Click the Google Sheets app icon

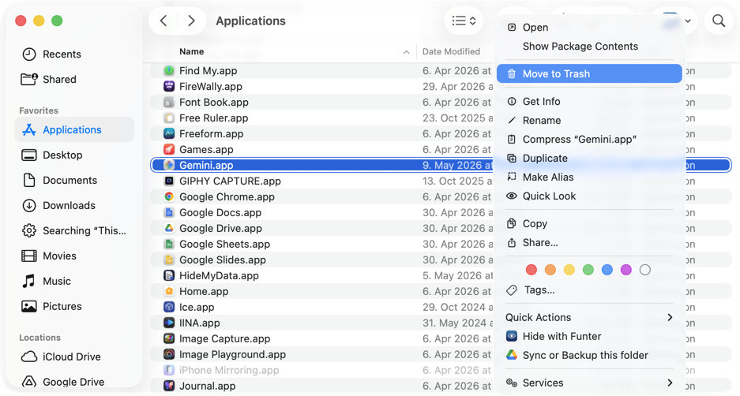coord(169,245)
